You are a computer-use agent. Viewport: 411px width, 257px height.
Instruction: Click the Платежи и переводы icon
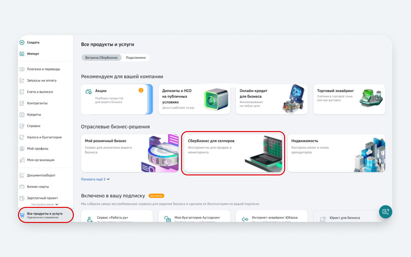pos(22,69)
